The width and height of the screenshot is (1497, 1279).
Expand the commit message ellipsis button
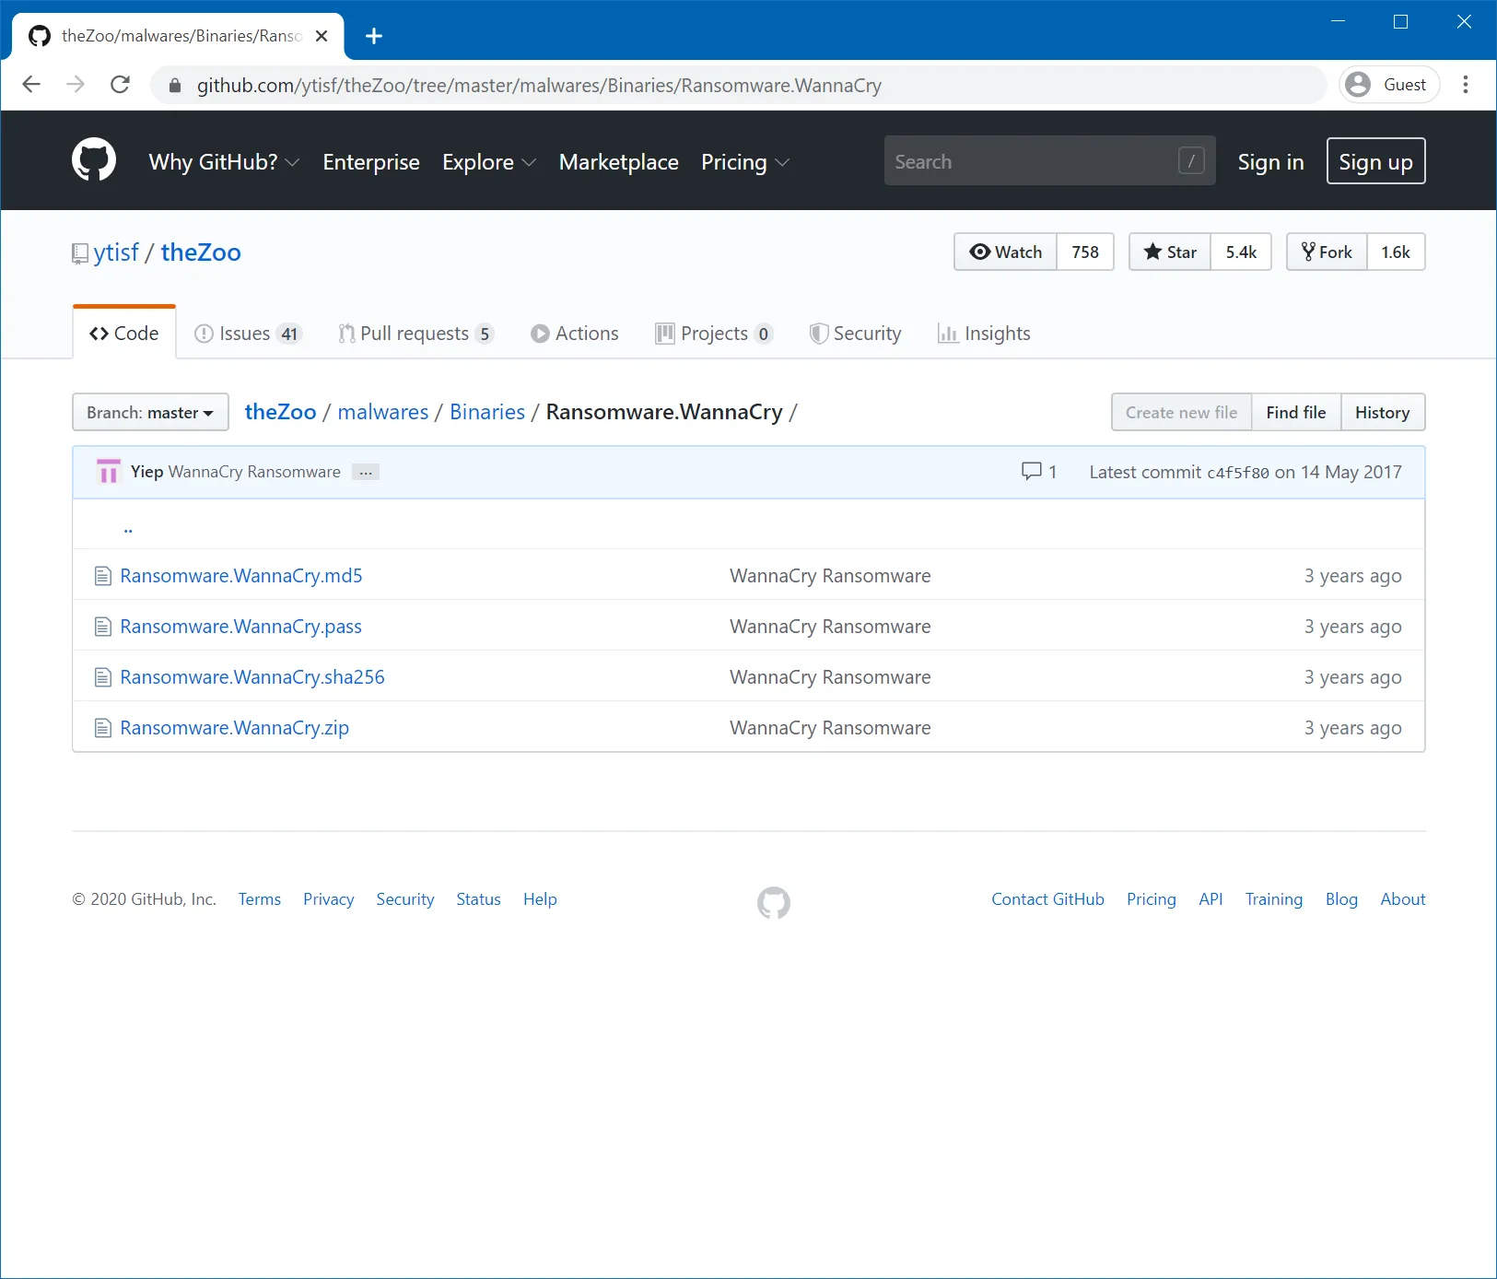(366, 472)
